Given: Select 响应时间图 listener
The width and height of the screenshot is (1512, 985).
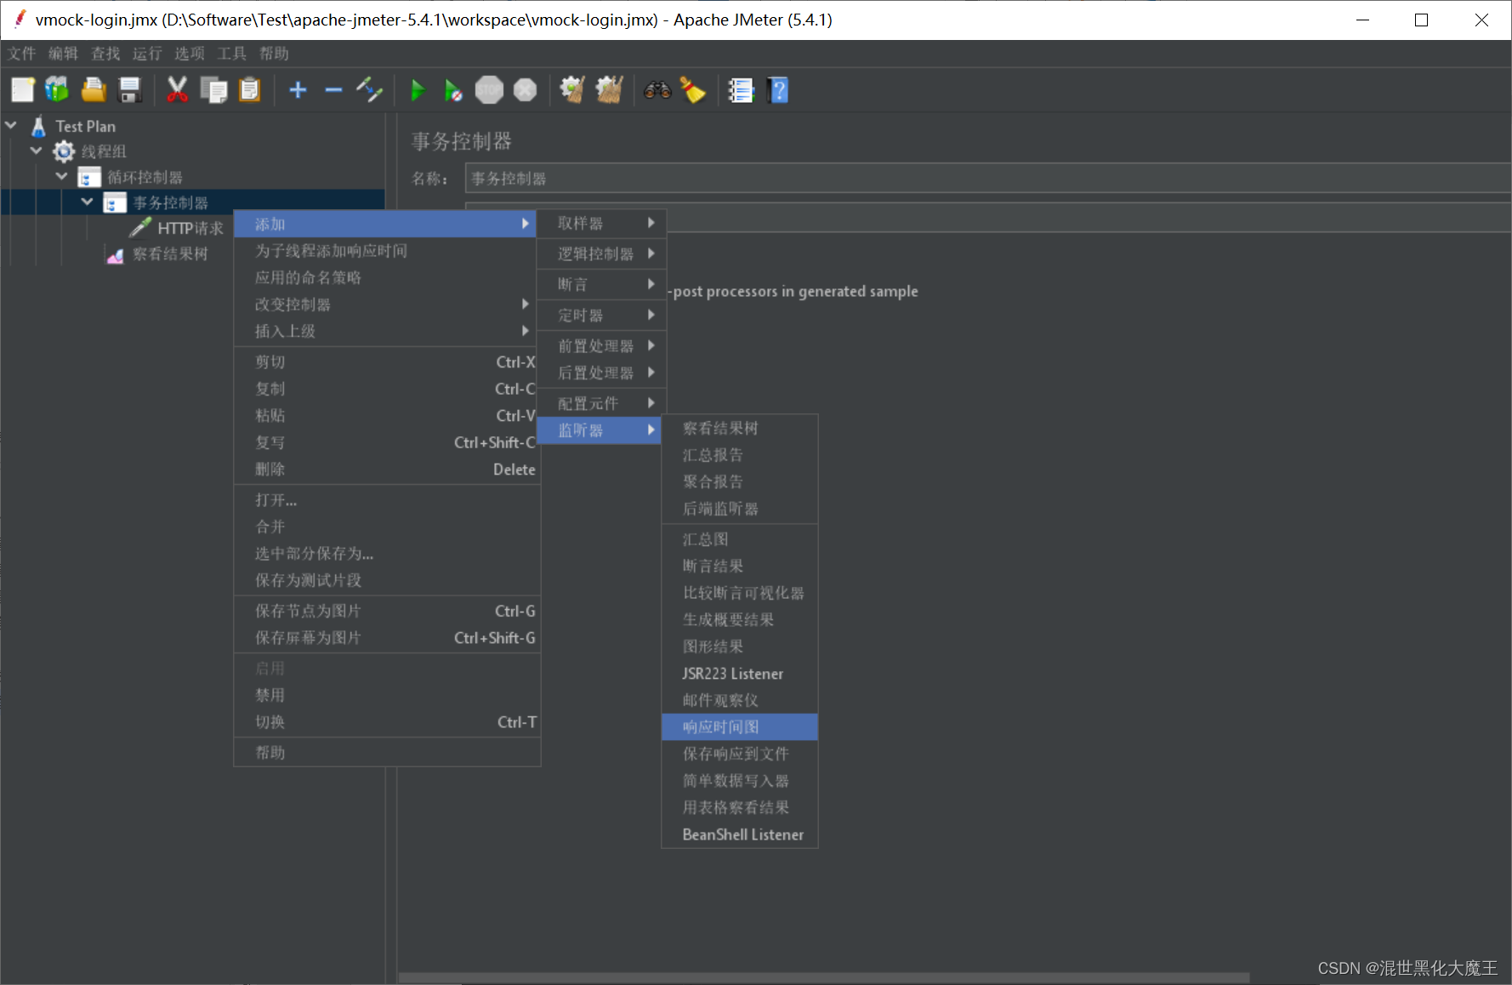Looking at the screenshot, I should click(739, 727).
